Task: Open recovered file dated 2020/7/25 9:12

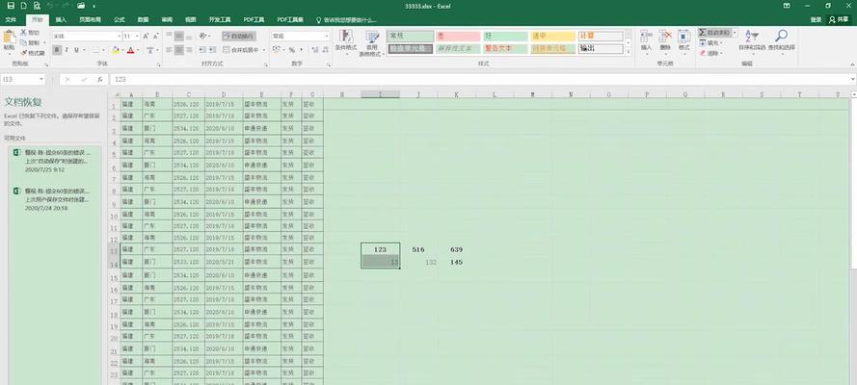Action: pyautogui.click(x=56, y=161)
